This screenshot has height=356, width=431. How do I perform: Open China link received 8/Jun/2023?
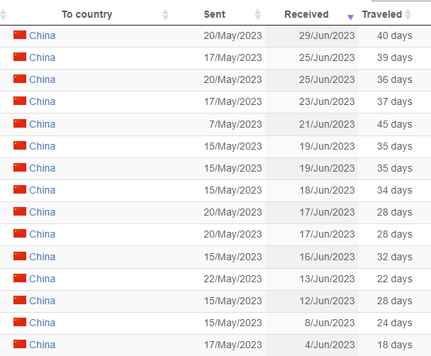[43, 323]
